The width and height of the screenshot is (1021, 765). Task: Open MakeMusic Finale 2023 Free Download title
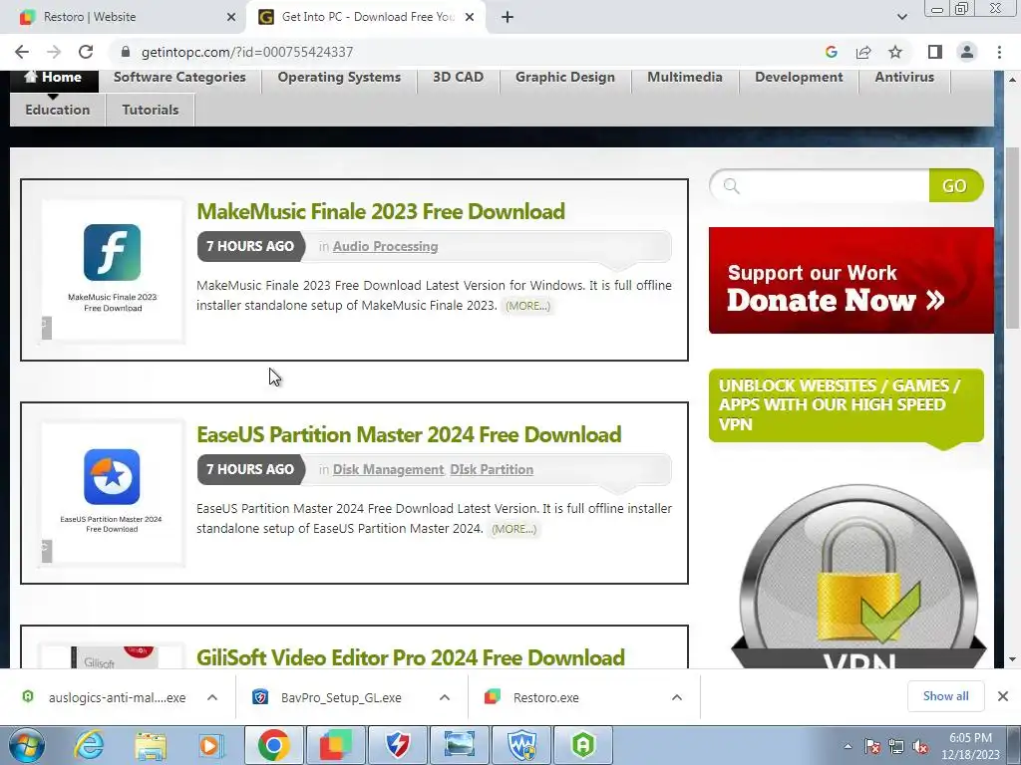point(381,211)
